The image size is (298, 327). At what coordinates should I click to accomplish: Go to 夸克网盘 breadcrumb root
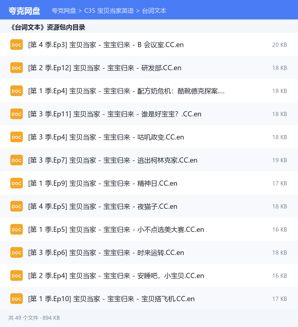pyautogui.click(x=64, y=11)
